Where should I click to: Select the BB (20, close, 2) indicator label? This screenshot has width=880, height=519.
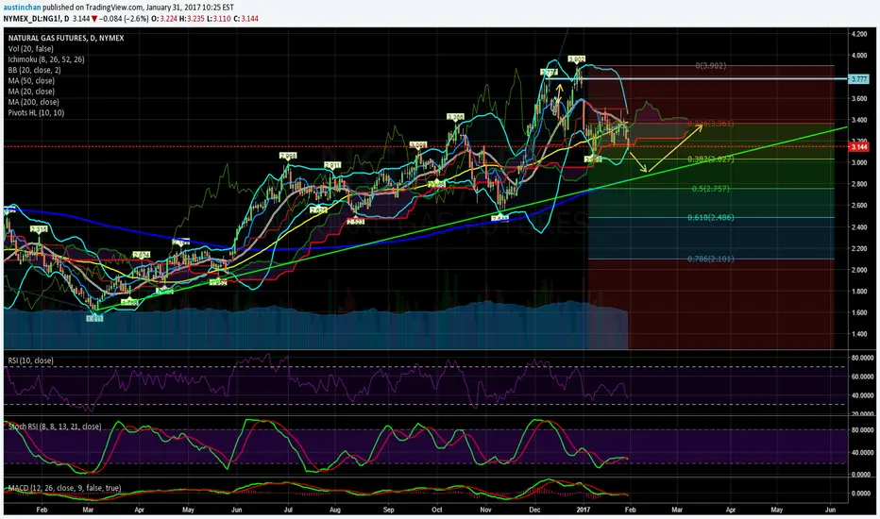tap(34, 70)
